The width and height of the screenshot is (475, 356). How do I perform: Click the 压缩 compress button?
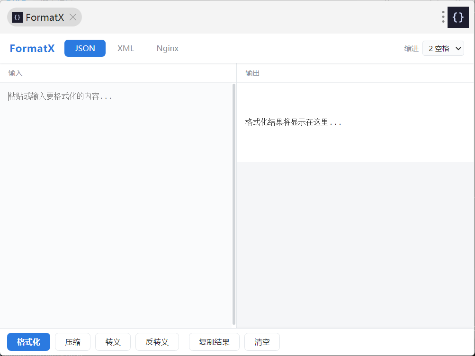[x=73, y=342]
